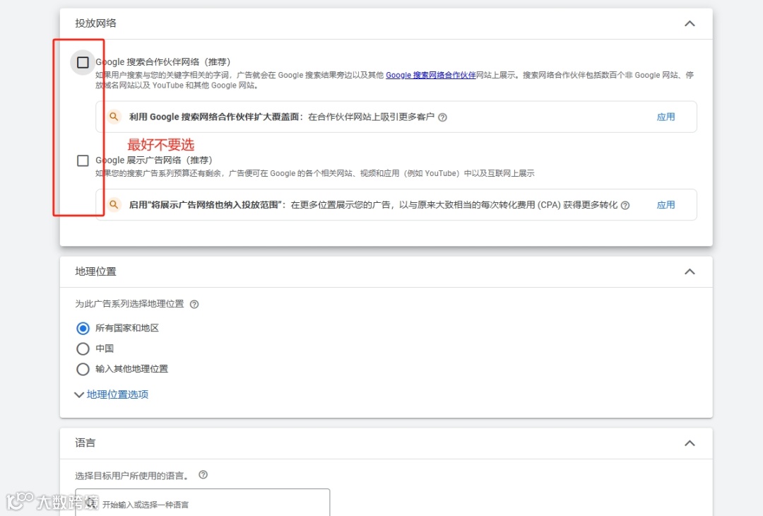Screen dimensions: 763x516
Task: Apply the display network recommendation
Action: click(666, 205)
